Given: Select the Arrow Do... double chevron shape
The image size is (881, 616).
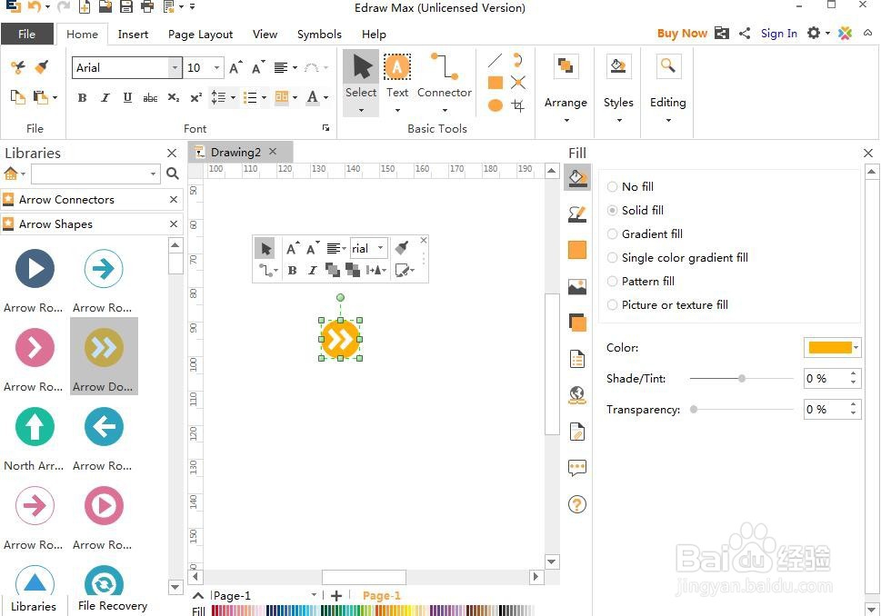Looking at the screenshot, I should (x=104, y=355).
